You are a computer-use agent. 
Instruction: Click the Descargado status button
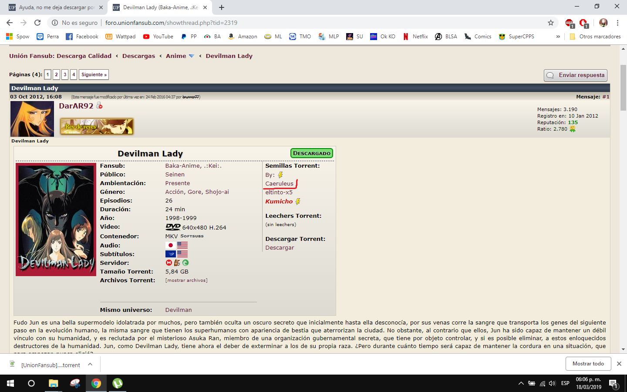coord(312,153)
